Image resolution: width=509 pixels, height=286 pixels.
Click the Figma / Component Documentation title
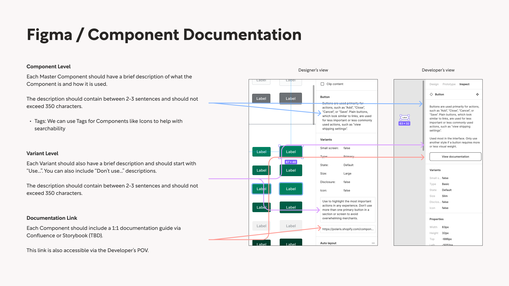(164, 35)
